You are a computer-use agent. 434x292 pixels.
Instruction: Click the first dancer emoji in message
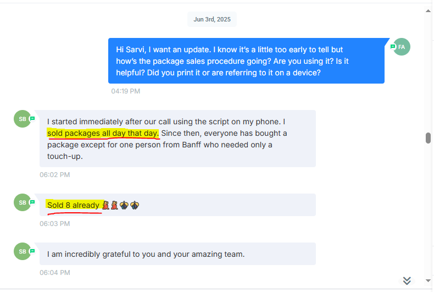[106, 205]
